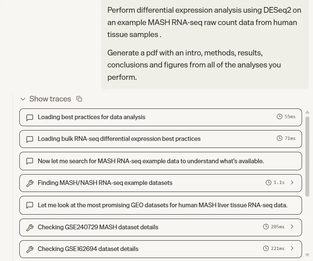Collapse the Show traces section chevron

pos(23,99)
